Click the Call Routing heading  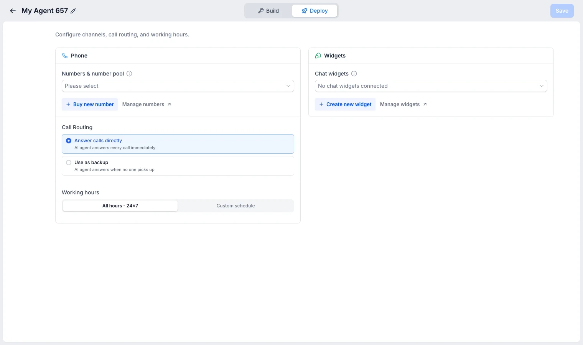(x=77, y=127)
